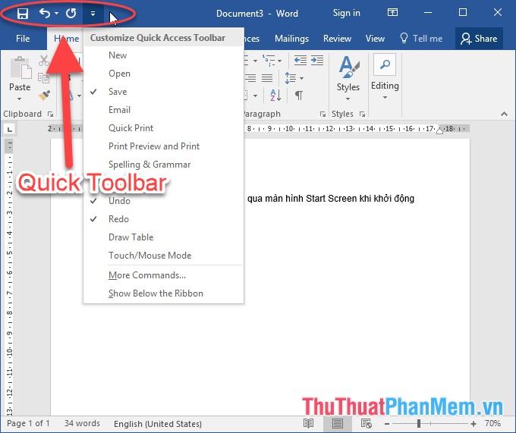Enable Print Preview and Print option
This screenshot has height=433, width=516.
163,146
